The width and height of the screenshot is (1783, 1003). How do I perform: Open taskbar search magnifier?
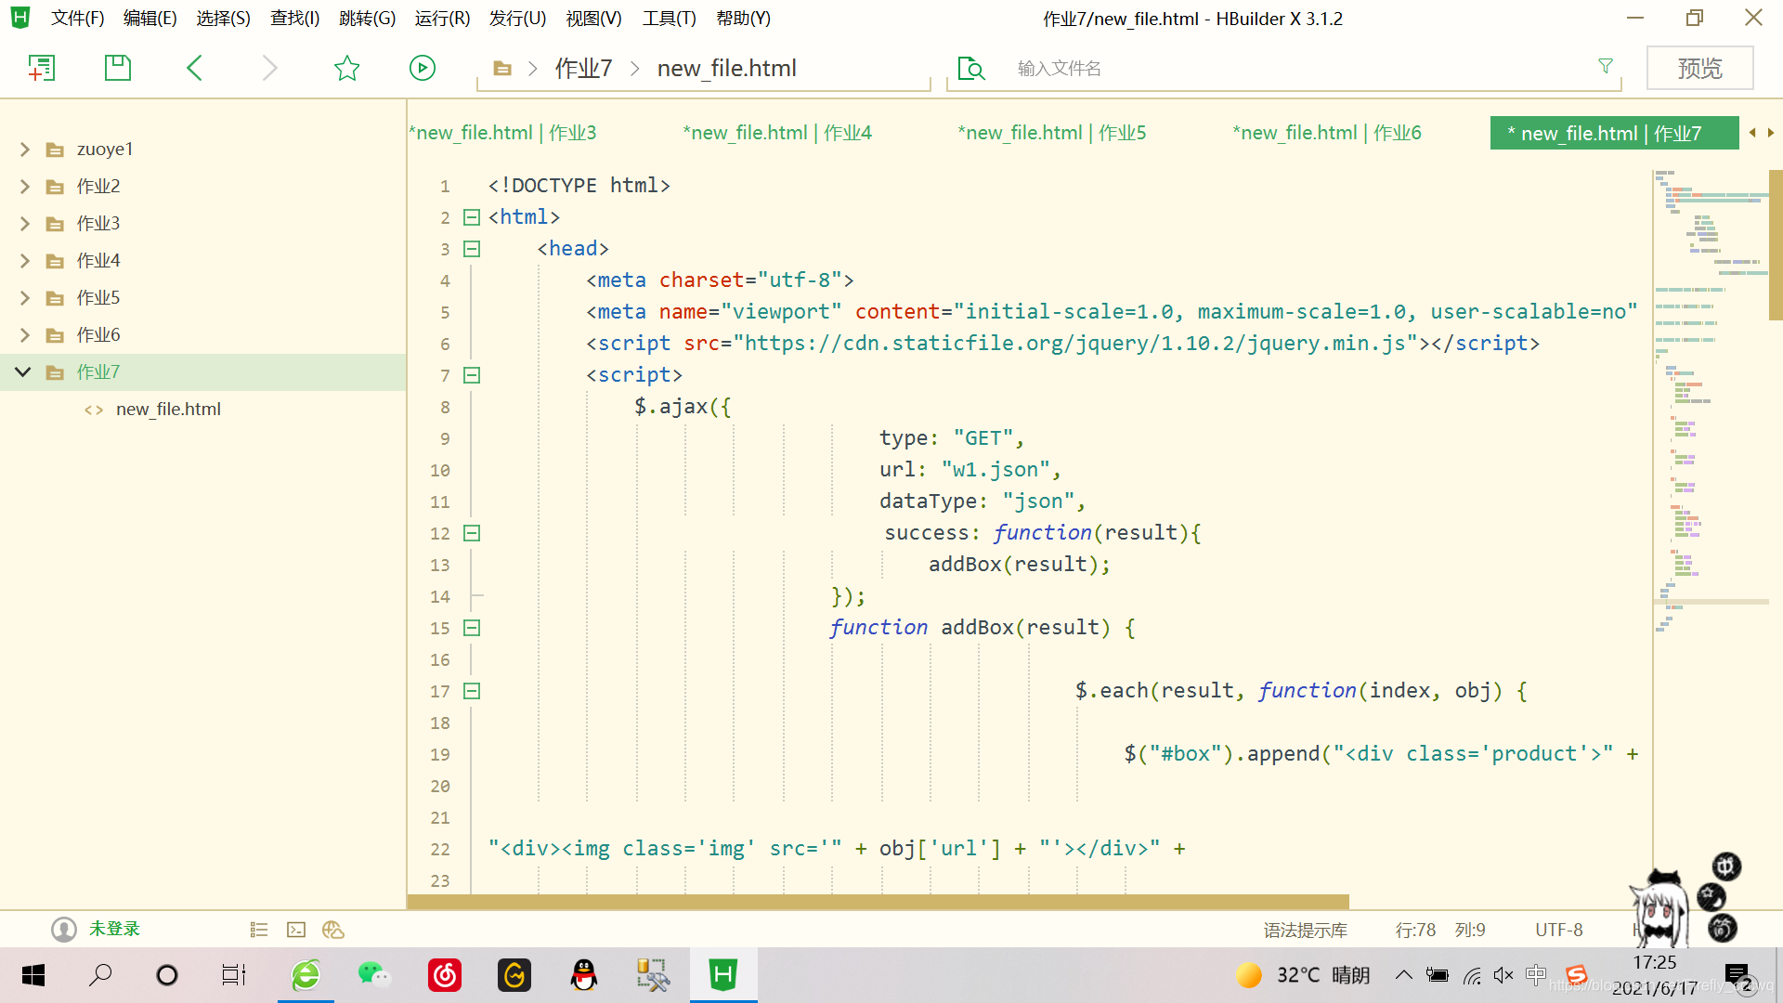[100, 975]
